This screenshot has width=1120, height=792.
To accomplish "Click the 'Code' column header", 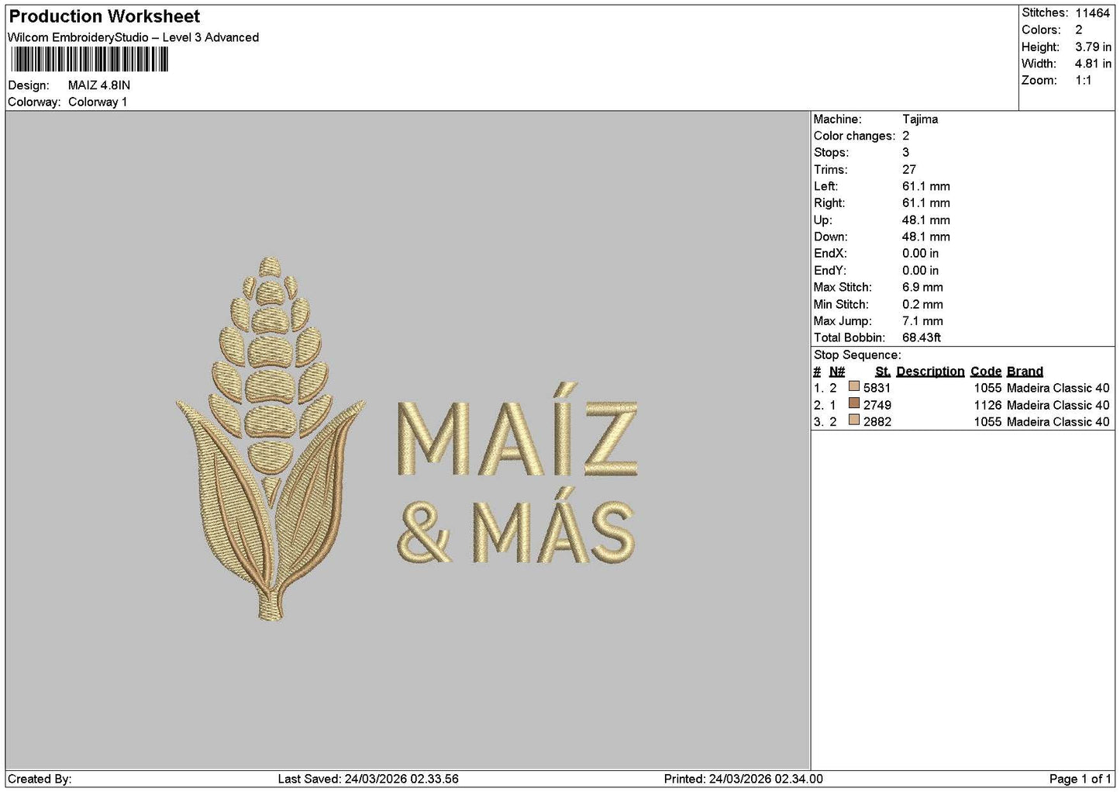I will pos(986,372).
